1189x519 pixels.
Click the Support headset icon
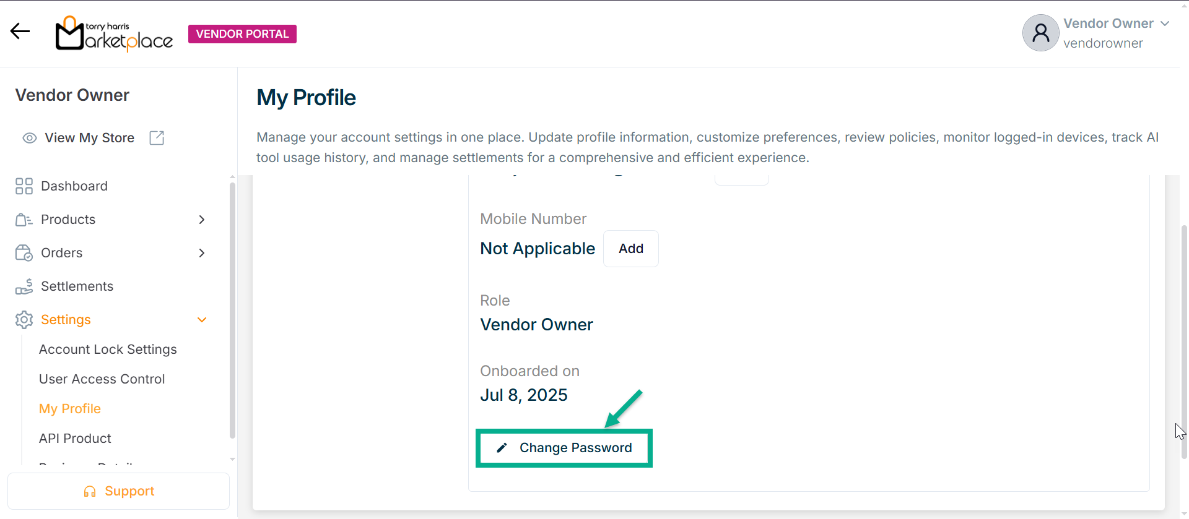pos(90,491)
